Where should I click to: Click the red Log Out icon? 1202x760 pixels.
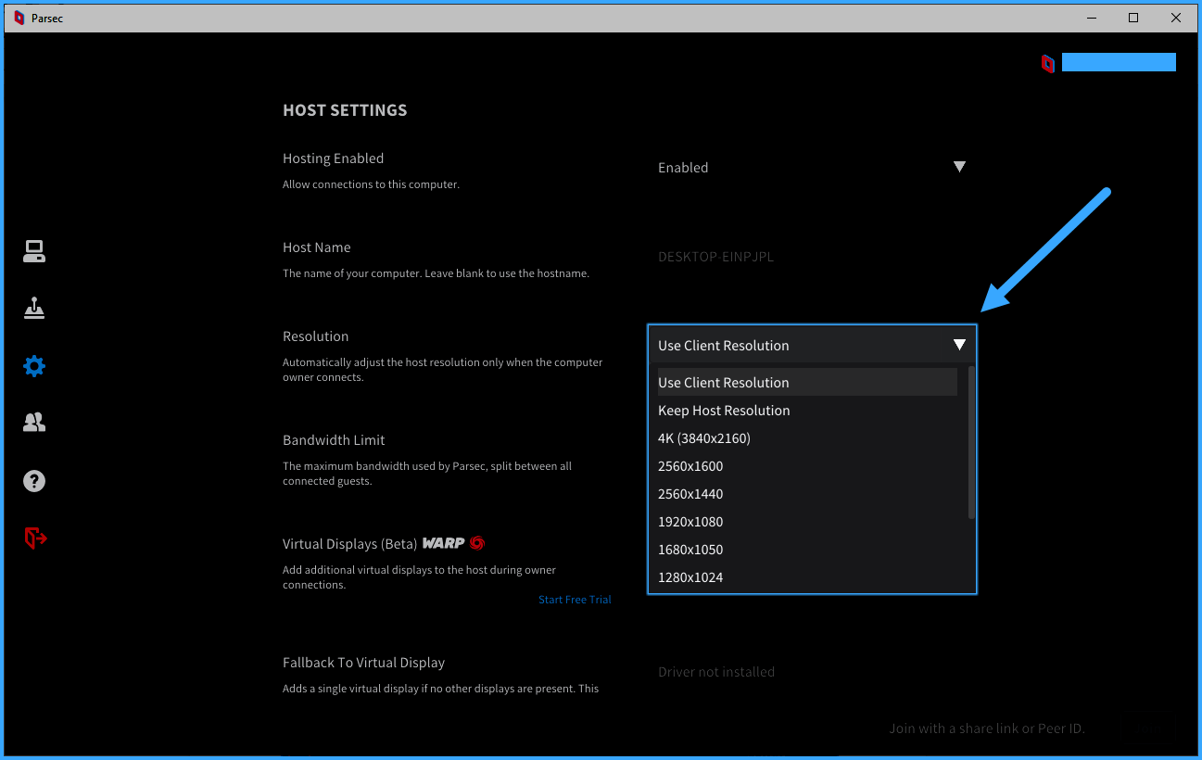pyautogui.click(x=35, y=538)
